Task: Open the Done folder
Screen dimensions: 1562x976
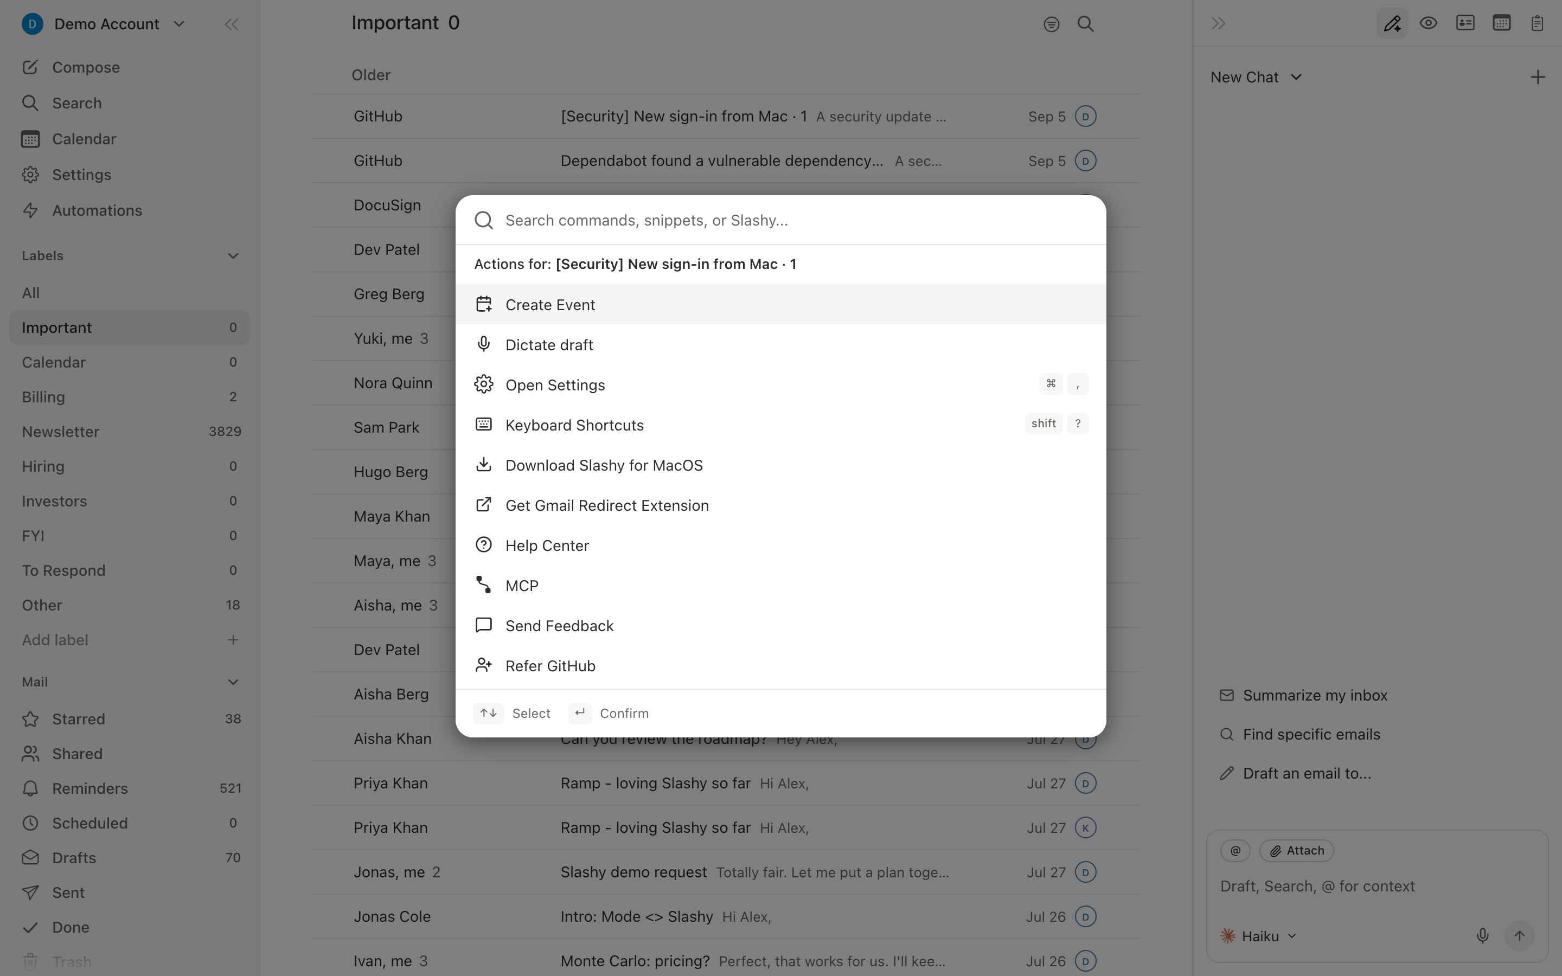Action: [129, 927]
